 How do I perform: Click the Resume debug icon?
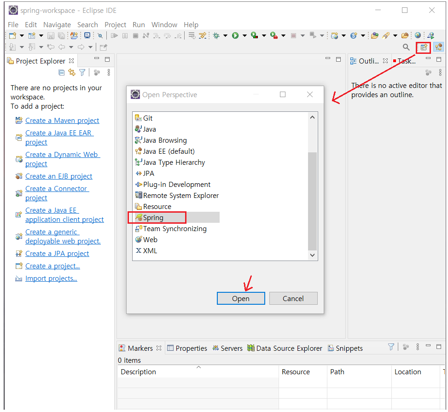pyautogui.click(x=114, y=36)
